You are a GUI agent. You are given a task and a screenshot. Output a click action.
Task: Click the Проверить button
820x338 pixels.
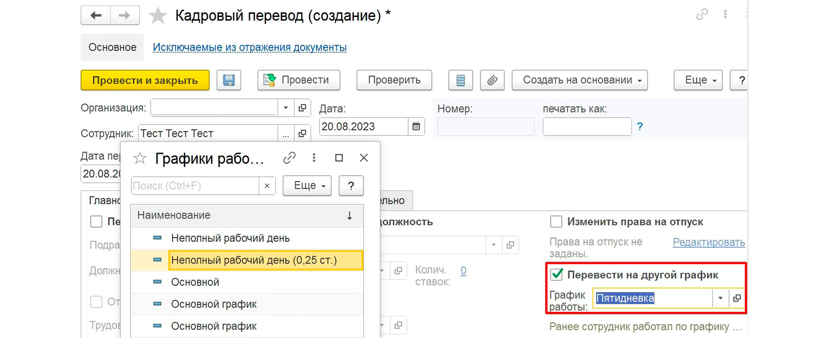pyautogui.click(x=394, y=80)
